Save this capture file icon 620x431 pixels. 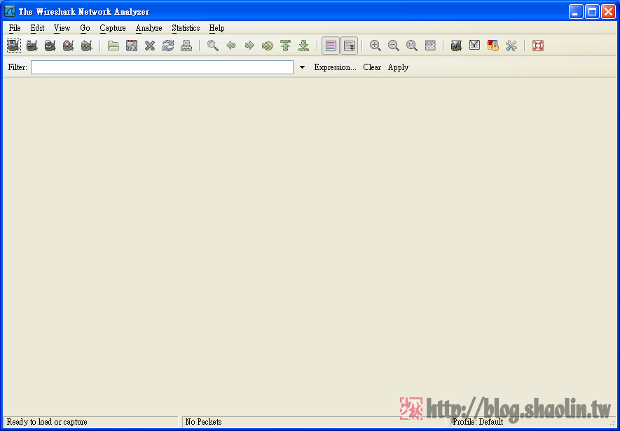[x=132, y=46]
